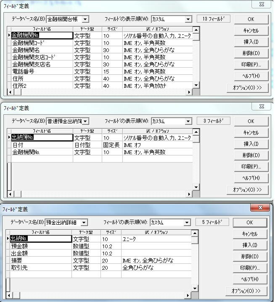Select the 摘要 field name cell

(x=40, y=260)
